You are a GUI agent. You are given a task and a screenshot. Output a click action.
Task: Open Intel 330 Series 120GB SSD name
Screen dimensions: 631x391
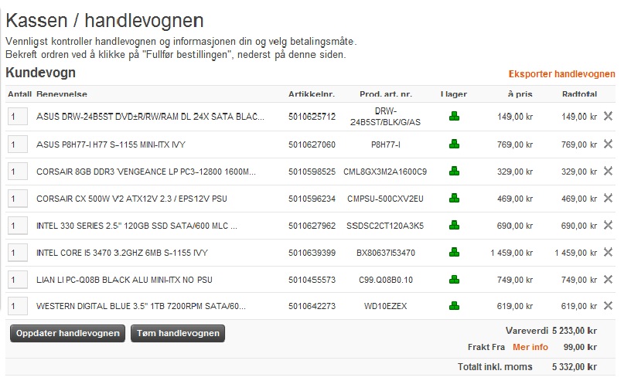pyautogui.click(x=136, y=226)
